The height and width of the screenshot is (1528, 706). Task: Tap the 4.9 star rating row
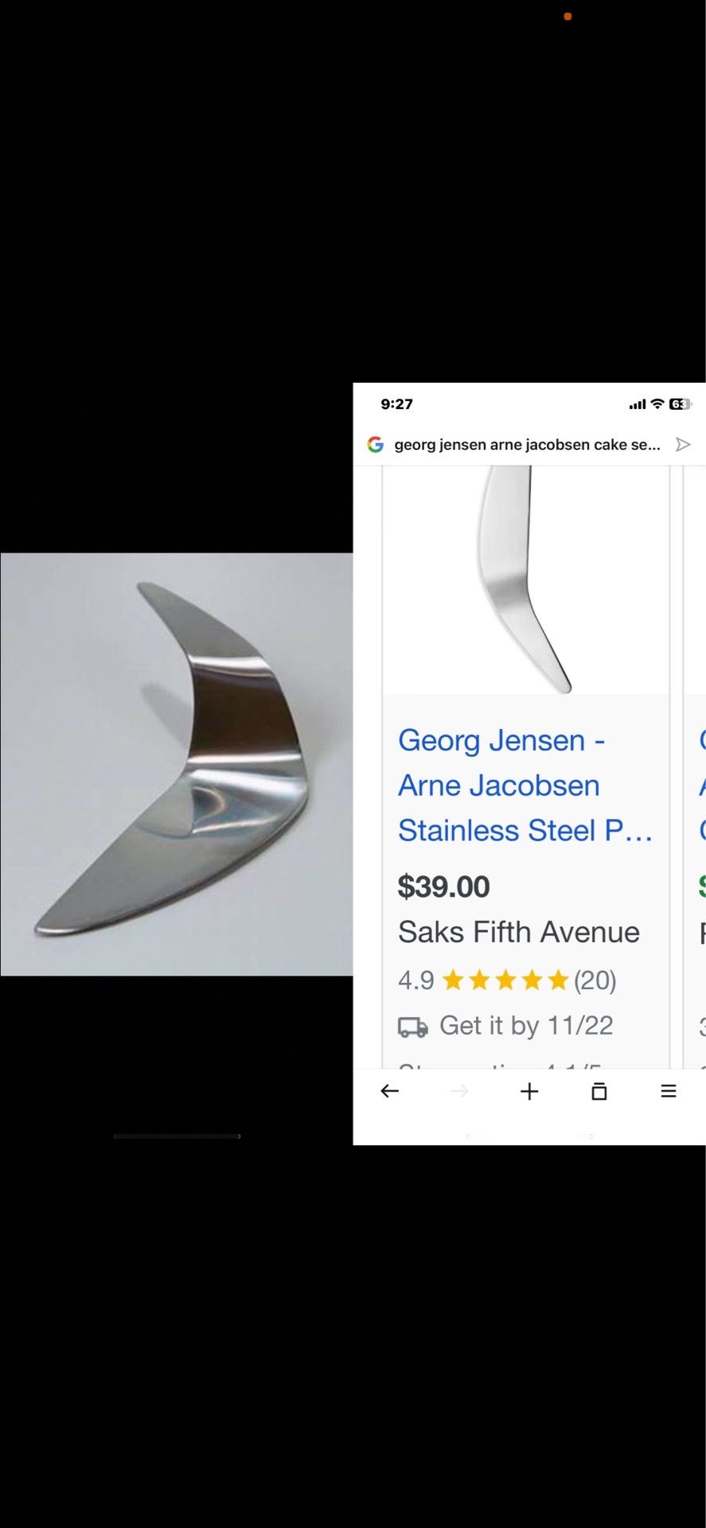(x=507, y=980)
